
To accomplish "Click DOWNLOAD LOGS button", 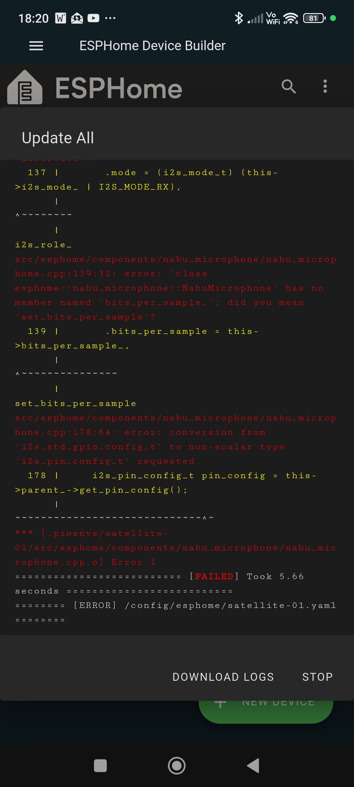I will 223,677.
